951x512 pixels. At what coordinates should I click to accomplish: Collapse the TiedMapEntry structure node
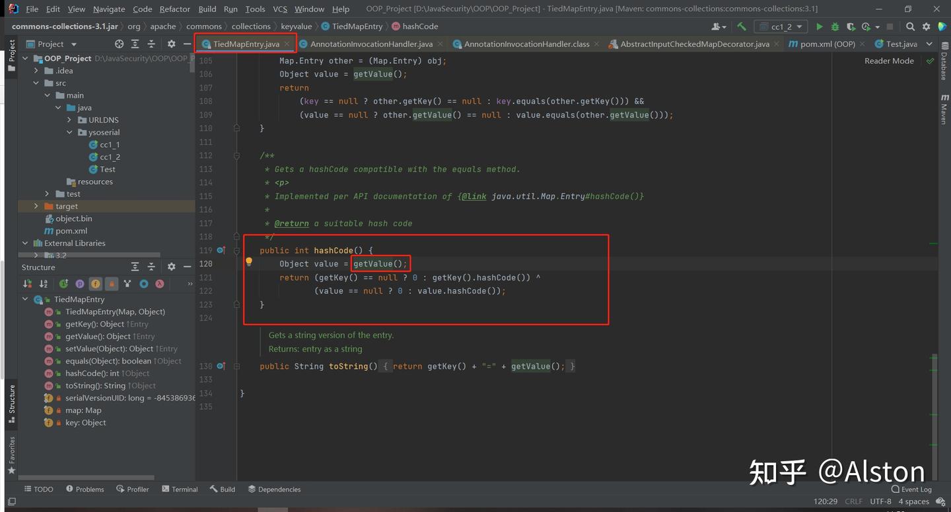[25, 299]
